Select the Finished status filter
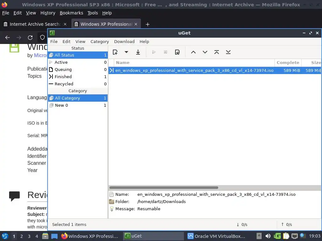Viewport: 322px width, 241px height. pyautogui.click(x=78, y=77)
